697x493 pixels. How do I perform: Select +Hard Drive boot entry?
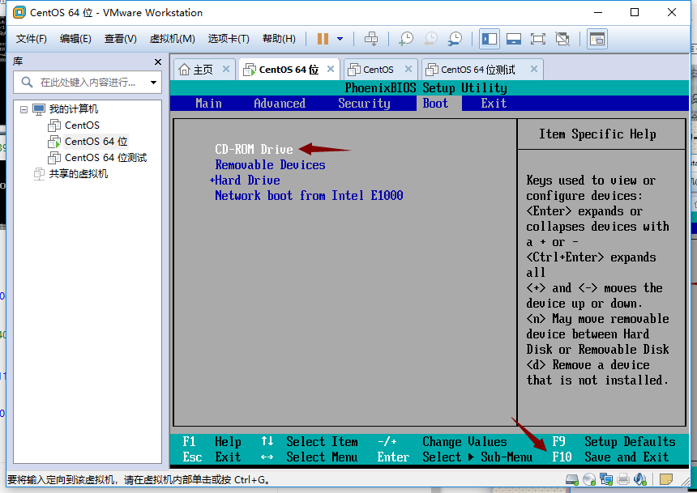coord(245,181)
